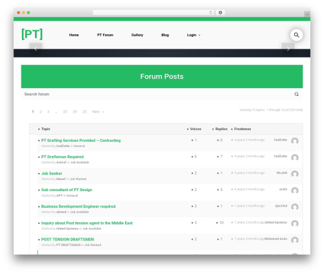324x274 pixels.
Task: Click the forum search magnifier icon
Action: [x=297, y=94]
